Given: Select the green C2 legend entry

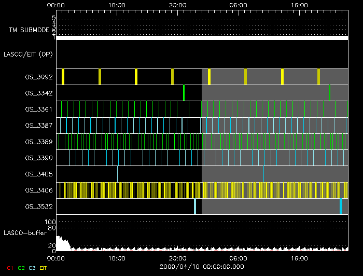Looking at the screenshot, I should click(x=21, y=268).
